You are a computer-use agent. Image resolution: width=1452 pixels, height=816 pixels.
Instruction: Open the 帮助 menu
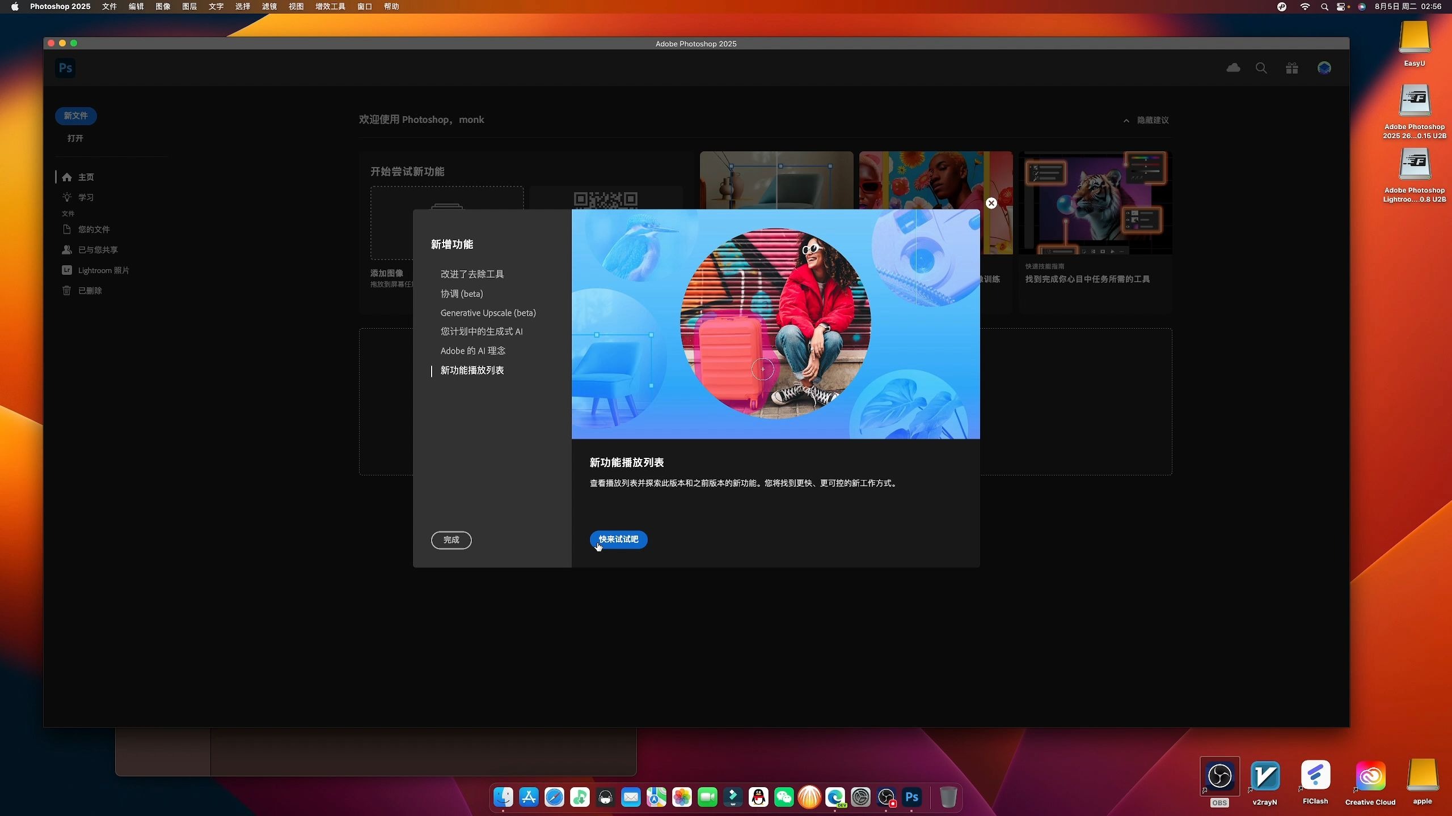[391, 7]
